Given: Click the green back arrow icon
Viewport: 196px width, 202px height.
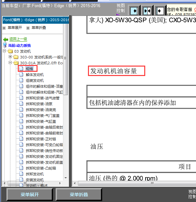Looking at the screenshot, I should [5, 39].
